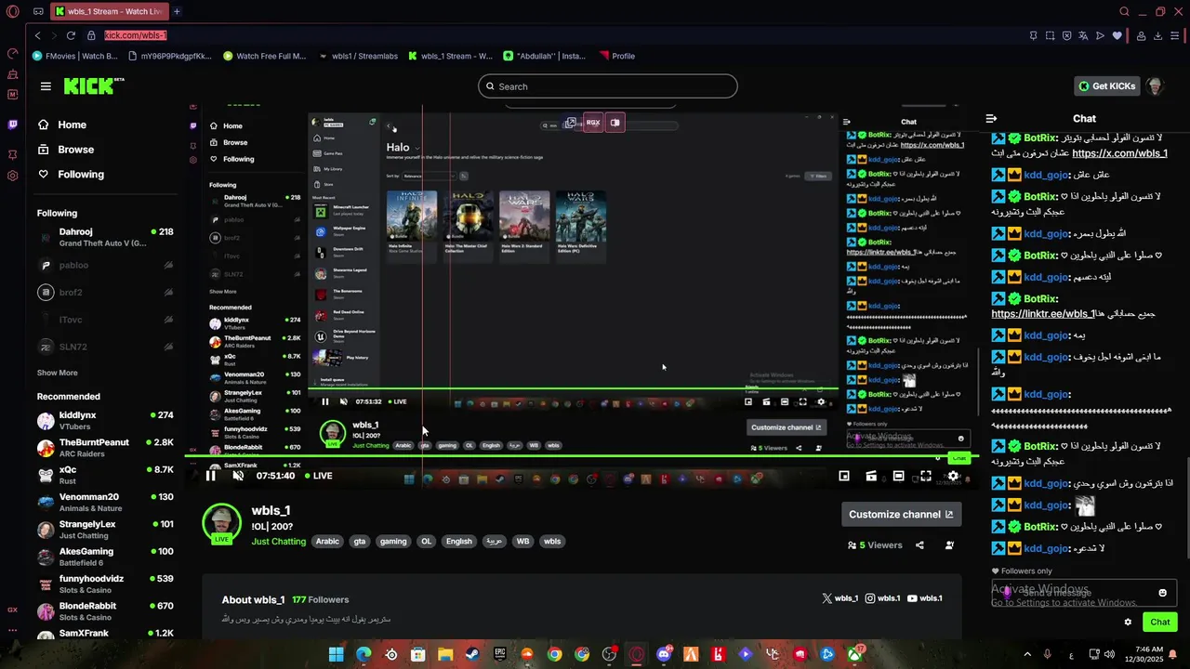
Task: Click the green Chat send button
Action: (x=1160, y=622)
